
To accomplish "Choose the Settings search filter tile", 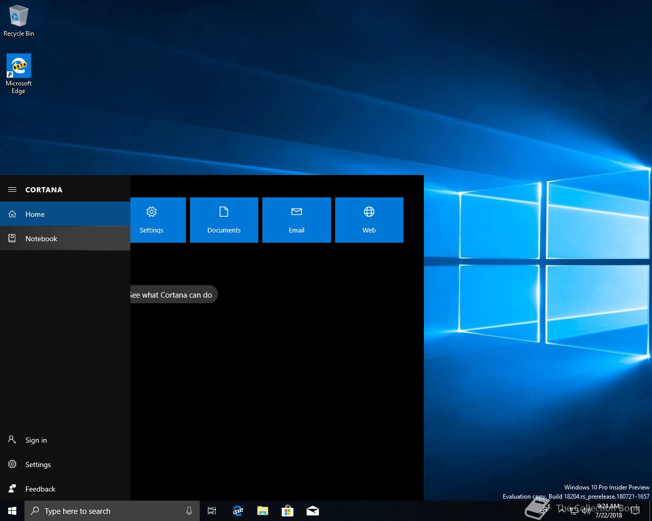I will coord(158,220).
